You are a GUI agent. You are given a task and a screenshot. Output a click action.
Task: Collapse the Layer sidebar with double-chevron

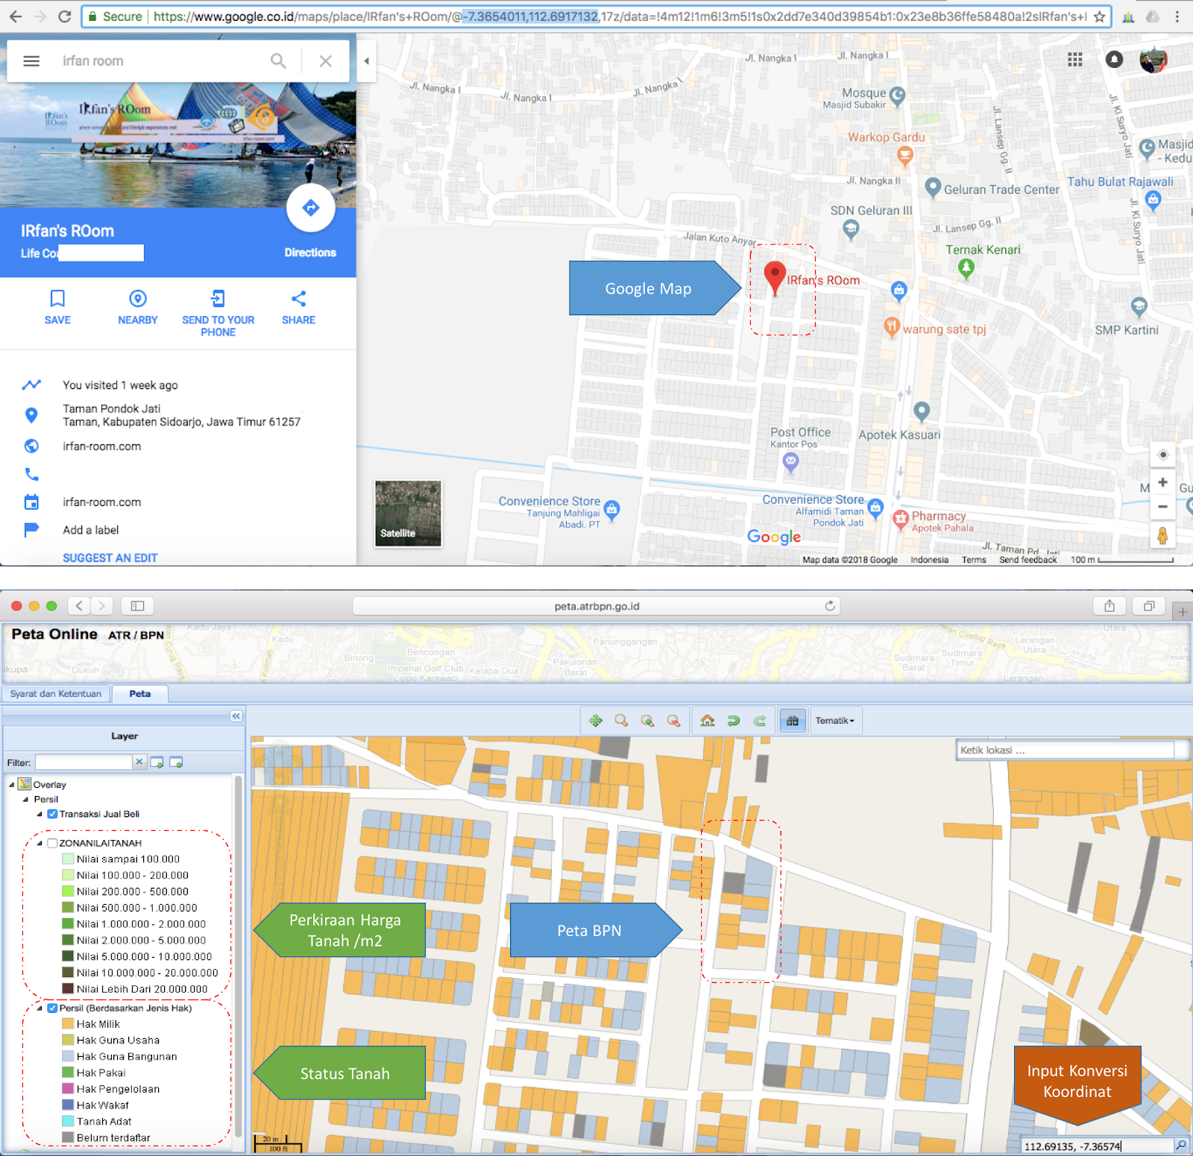236,716
